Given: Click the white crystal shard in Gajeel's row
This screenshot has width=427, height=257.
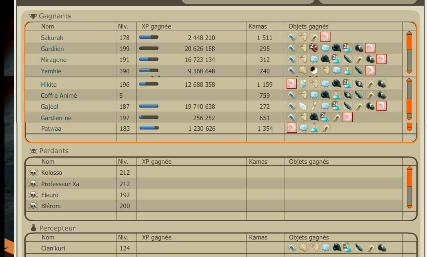Looking at the screenshot, I should point(302,106).
